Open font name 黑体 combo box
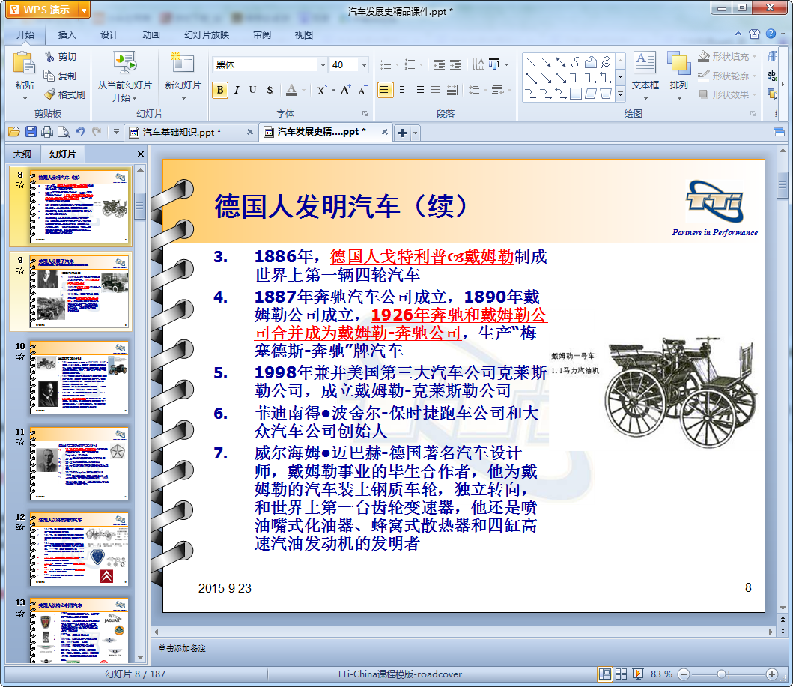The height and width of the screenshot is (687, 793). (x=270, y=64)
